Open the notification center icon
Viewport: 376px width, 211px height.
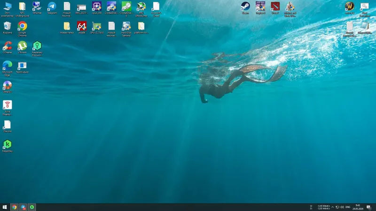coord(369,207)
